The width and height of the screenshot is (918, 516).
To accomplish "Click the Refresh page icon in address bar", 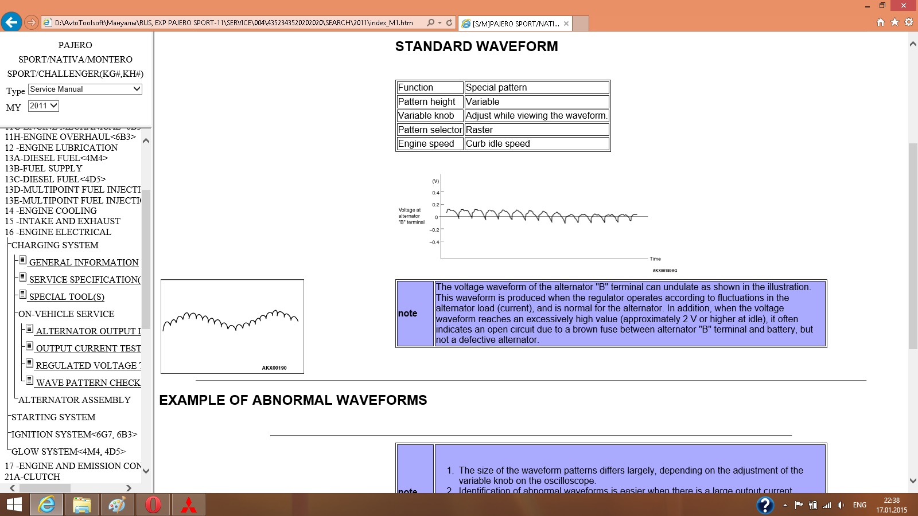I will (x=449, y=23).
